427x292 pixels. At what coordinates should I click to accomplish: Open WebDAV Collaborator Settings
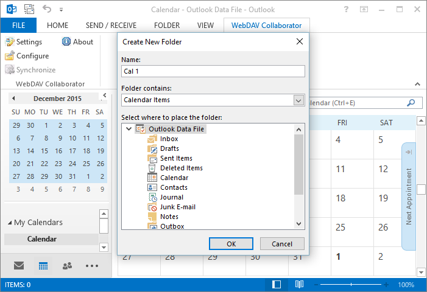[x=24, y=42]
